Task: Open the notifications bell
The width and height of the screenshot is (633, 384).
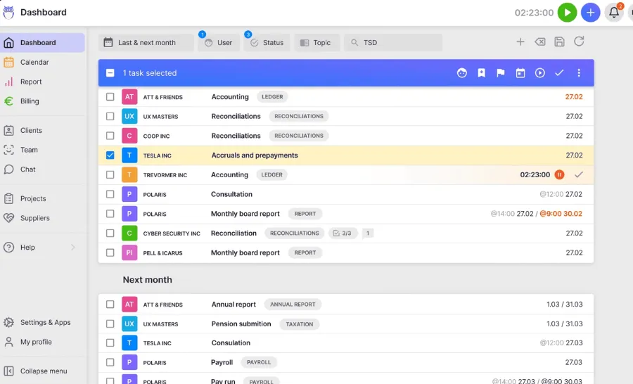Action: (x=614, y=13)
